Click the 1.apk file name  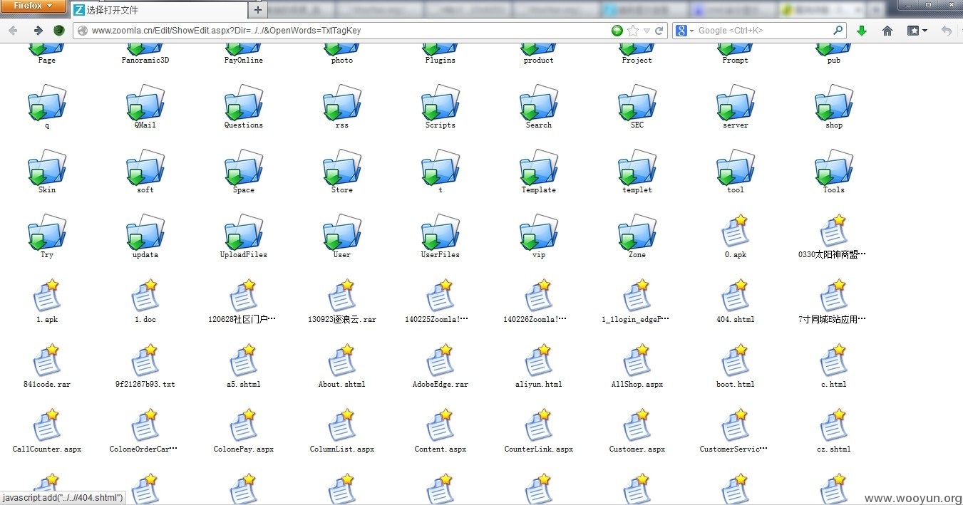(47, 320)
